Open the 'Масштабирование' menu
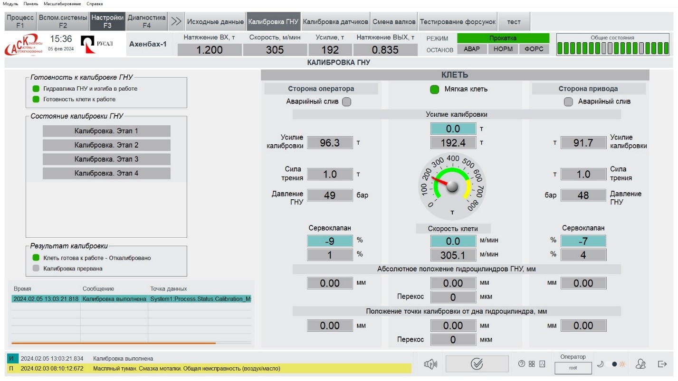Viewport: 678px width, 381px height. tap(62, 4)
